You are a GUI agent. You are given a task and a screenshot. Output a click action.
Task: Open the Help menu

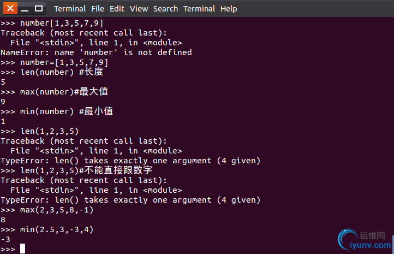(229, 9)
